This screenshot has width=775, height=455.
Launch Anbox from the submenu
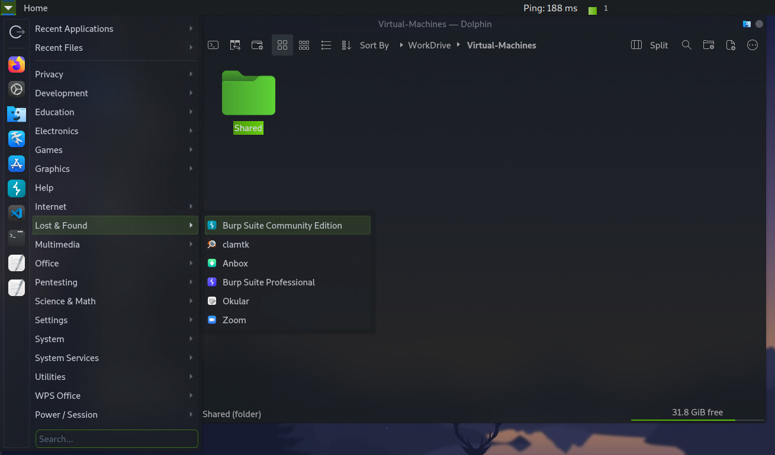[288, 263]
